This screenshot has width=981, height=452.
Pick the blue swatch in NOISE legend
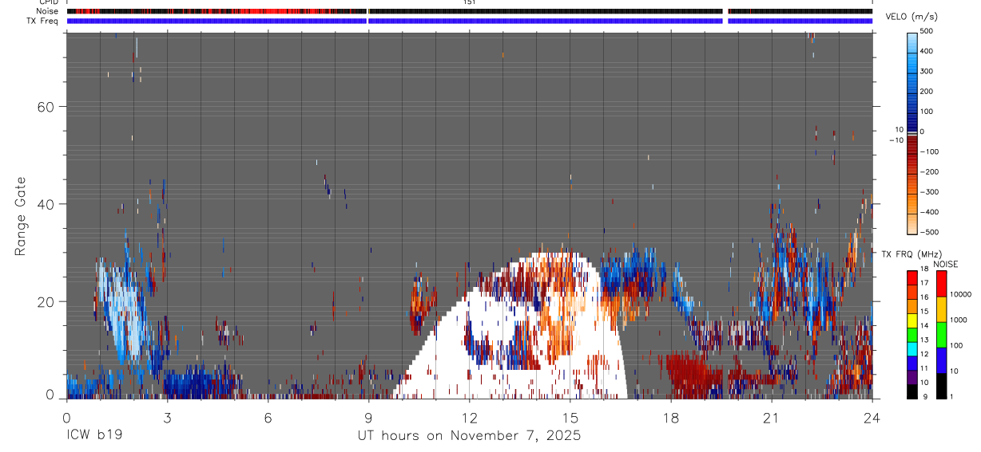point(941,360)
